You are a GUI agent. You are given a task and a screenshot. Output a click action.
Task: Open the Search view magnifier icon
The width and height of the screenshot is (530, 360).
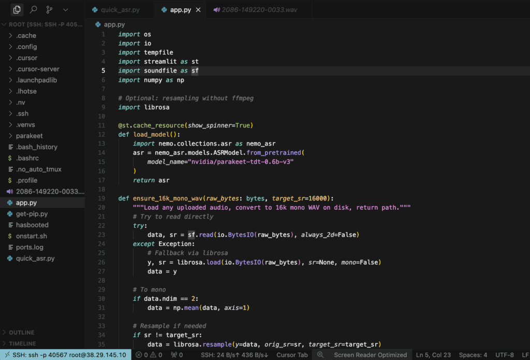pyautogui.click(x=33, y=10)
